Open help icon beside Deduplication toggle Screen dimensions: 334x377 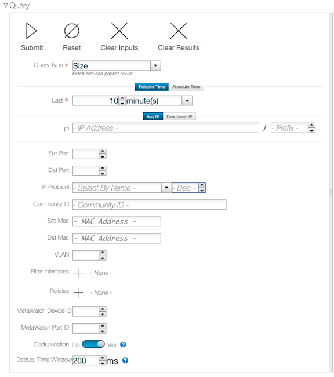123,345
